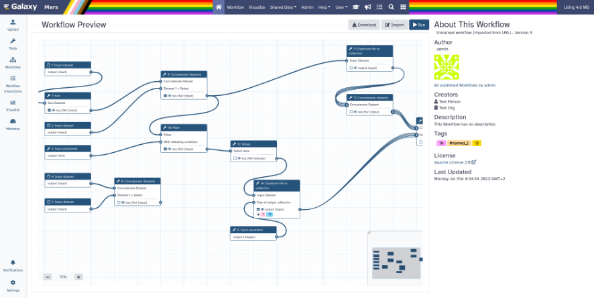
Task: Toggle the out_file1 checkbox on the Filter node
Action: click(x=166, y=149)
